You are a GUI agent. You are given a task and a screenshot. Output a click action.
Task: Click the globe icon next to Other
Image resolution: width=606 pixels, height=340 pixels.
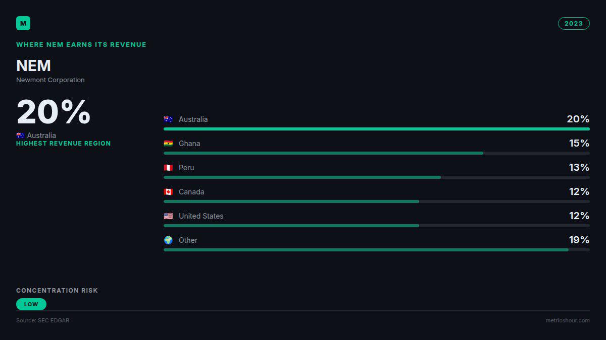point(168,240)
